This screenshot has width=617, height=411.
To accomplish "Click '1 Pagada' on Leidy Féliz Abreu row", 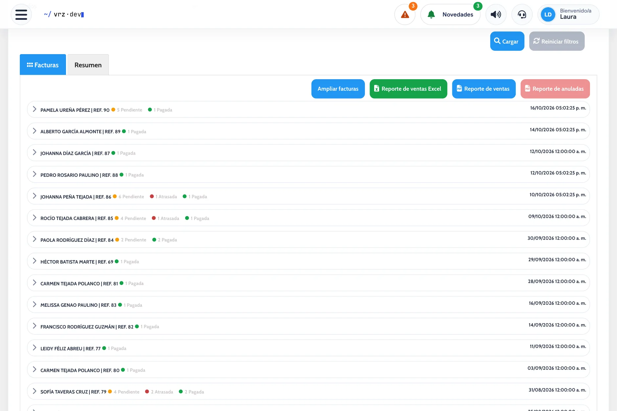I will point(117,348).
